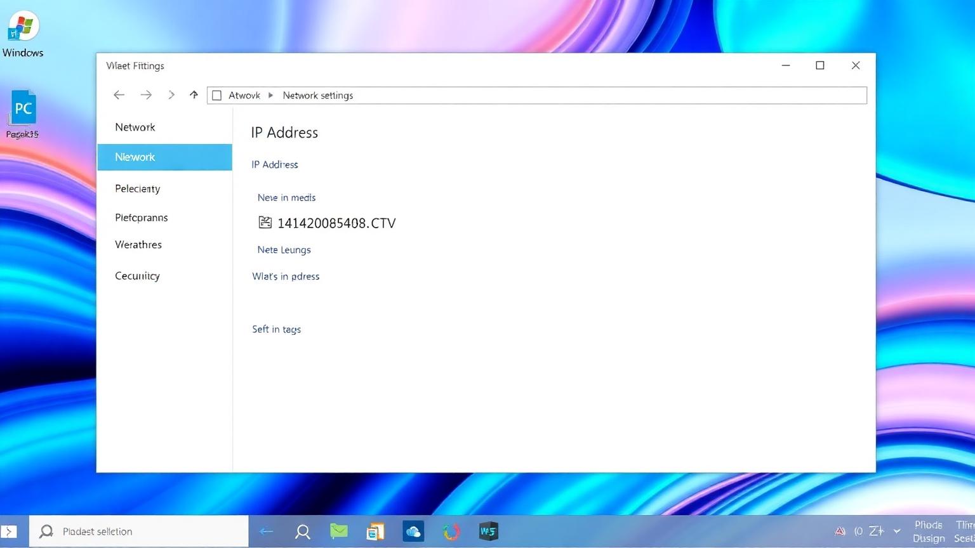975x548 pixels.
Task: Click the IP Address link under heading
Action: click(x=275, y=164)
